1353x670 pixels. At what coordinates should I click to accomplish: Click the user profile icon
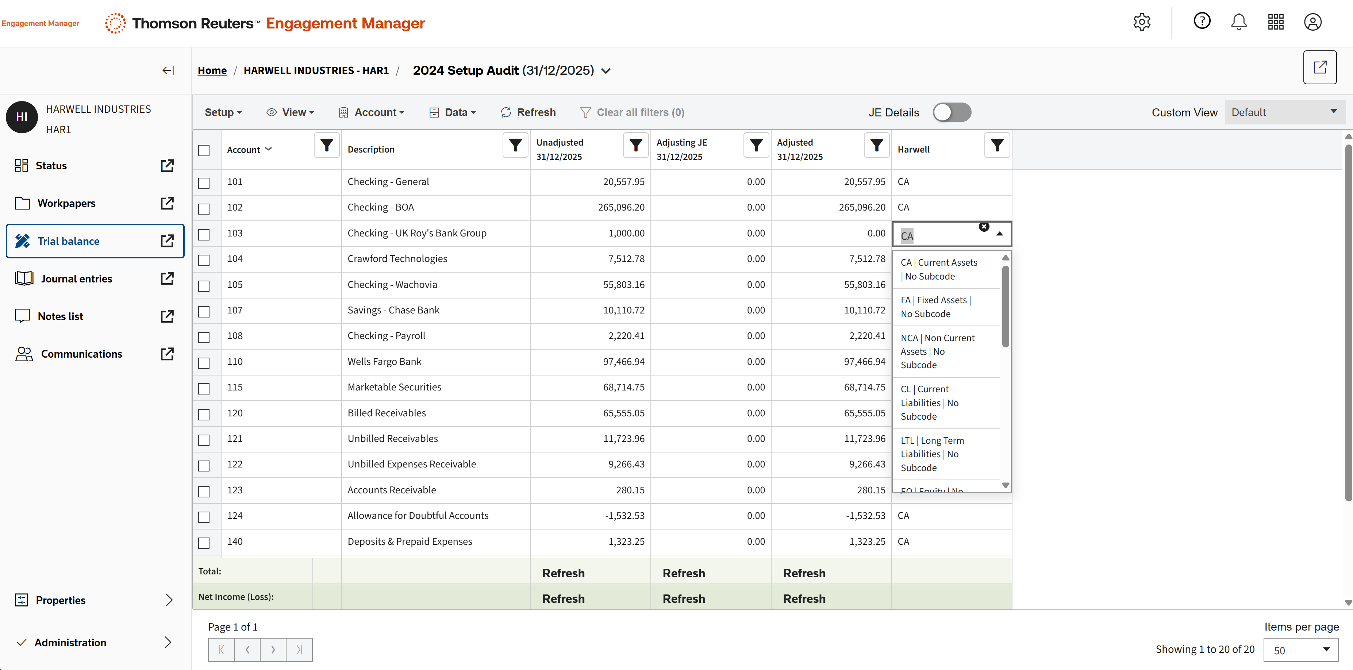pos(1312,22)
